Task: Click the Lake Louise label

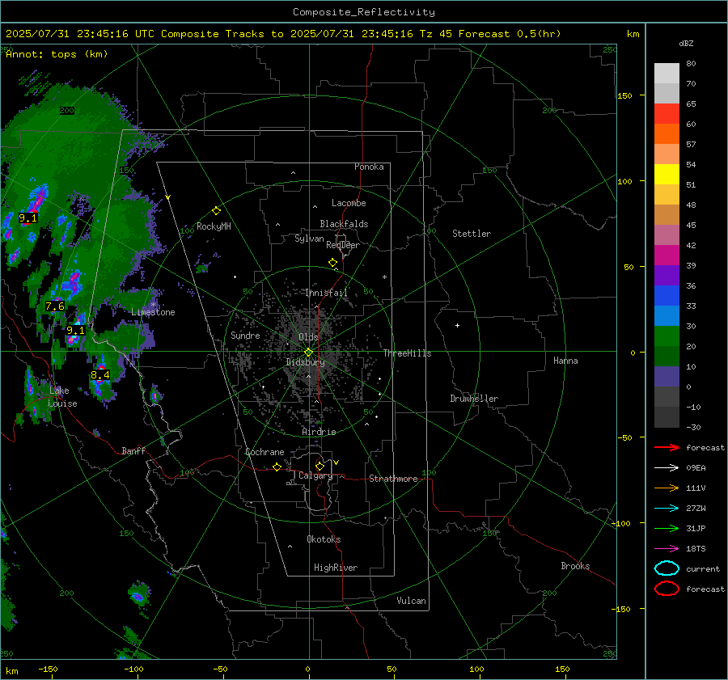Action: 62,397
